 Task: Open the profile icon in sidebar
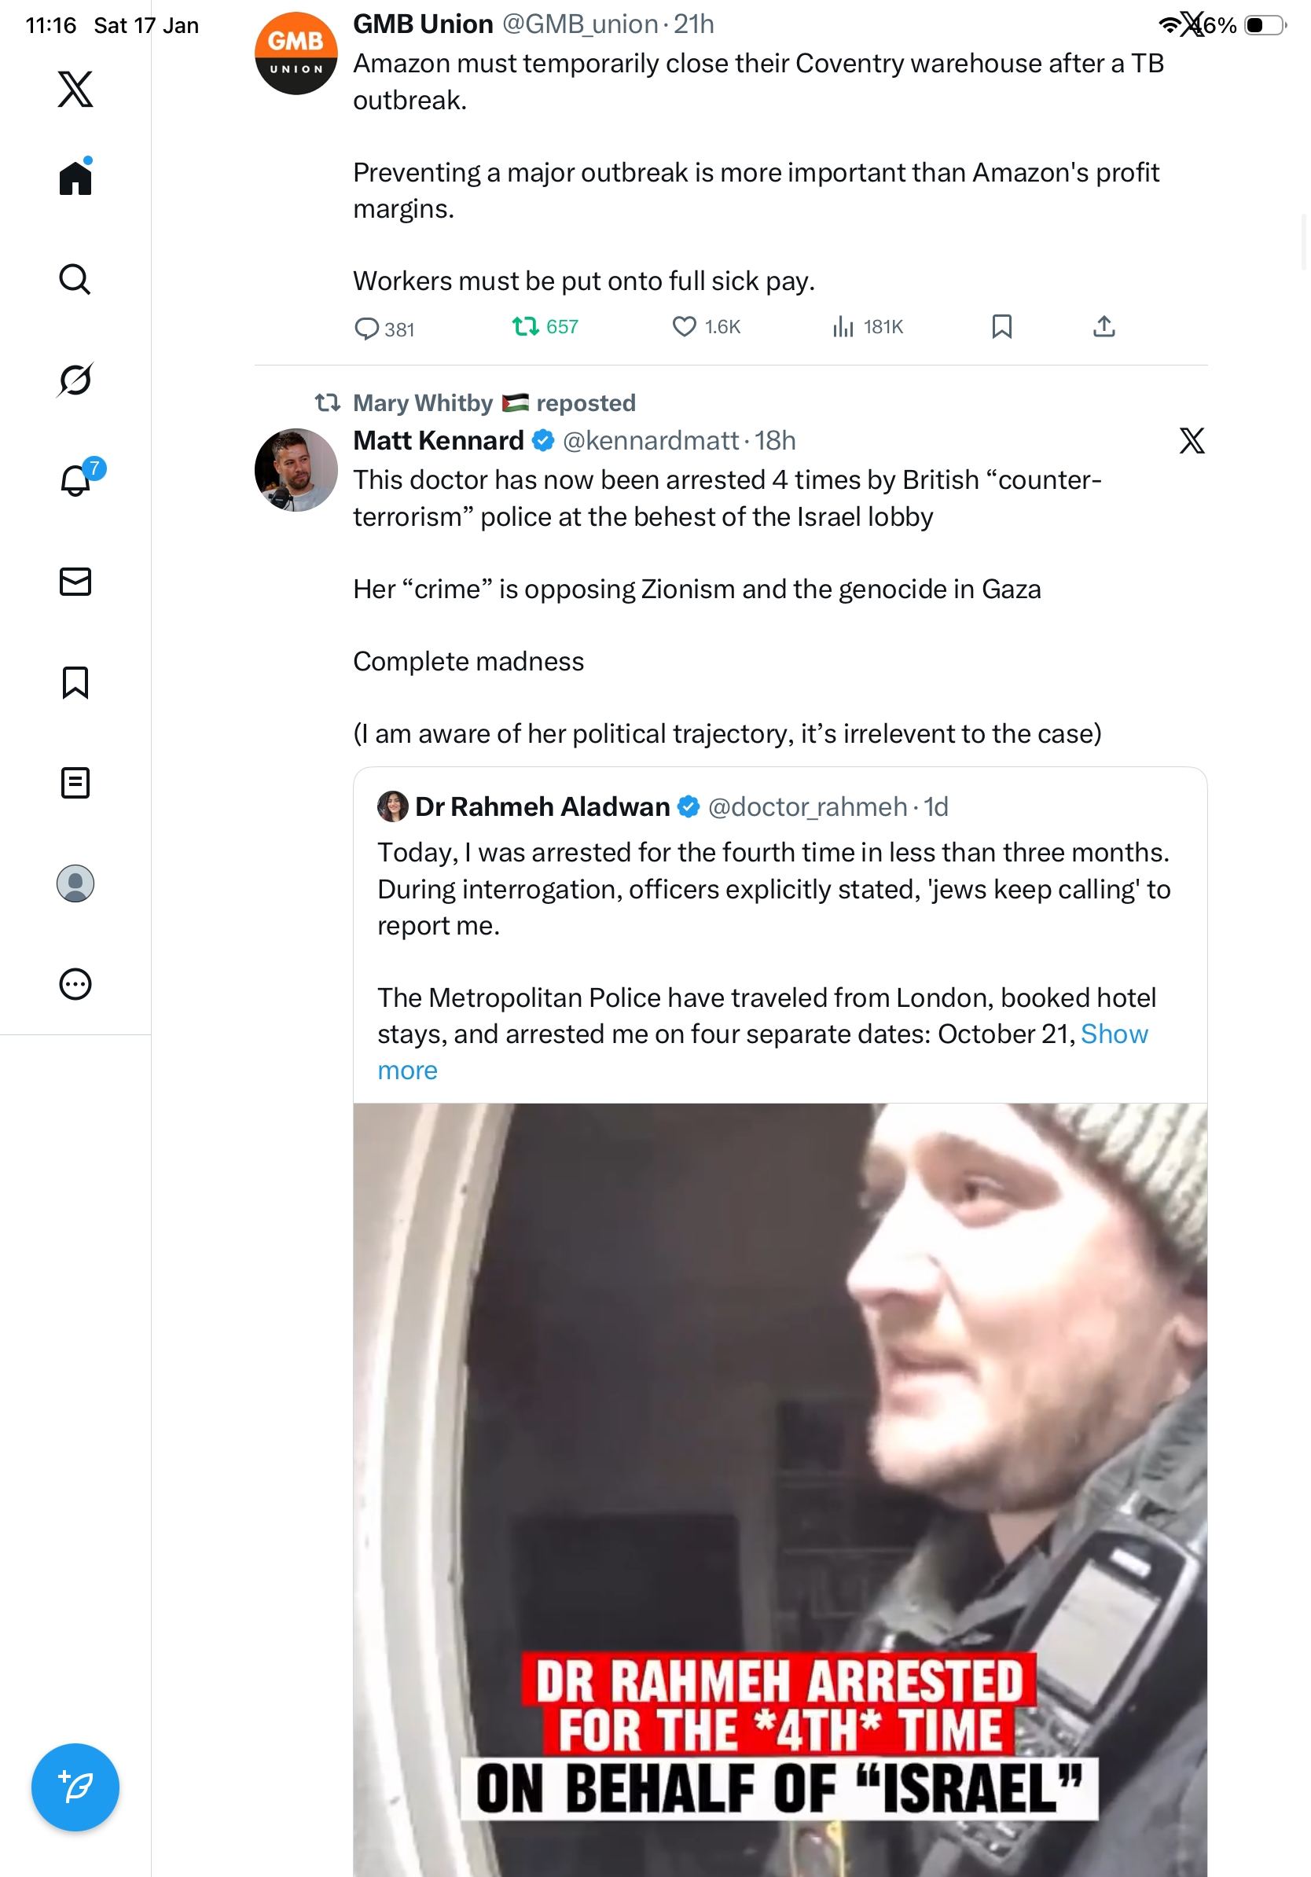(x=75, y=883)
